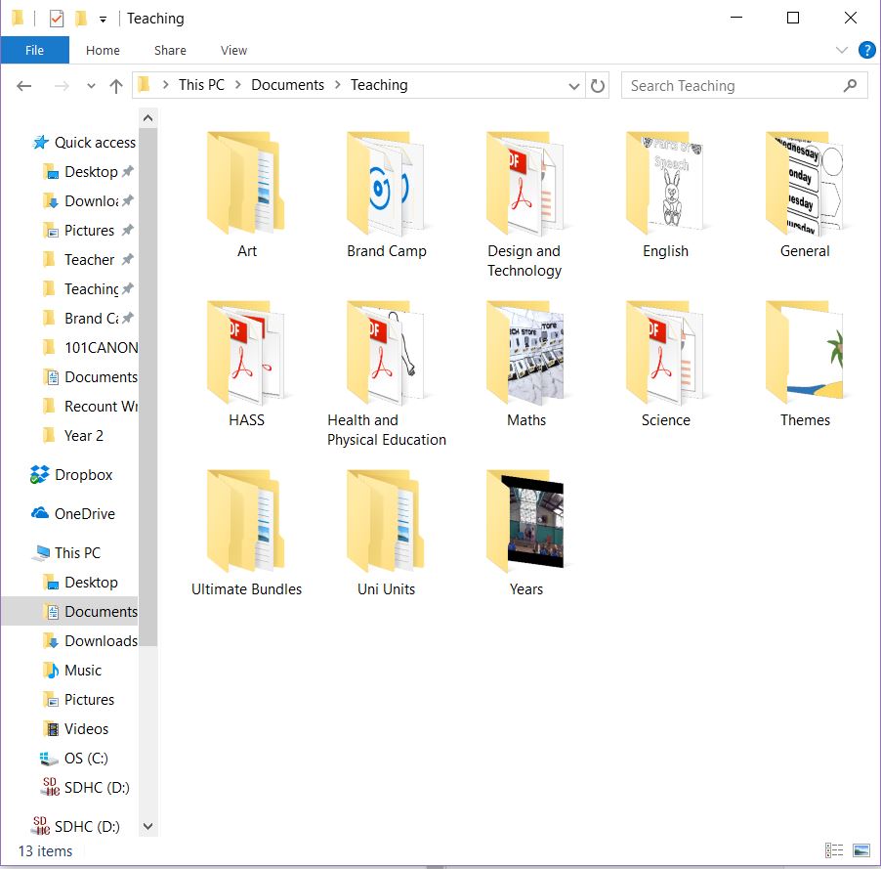Click the Help question mark icon

pos(866,50)
